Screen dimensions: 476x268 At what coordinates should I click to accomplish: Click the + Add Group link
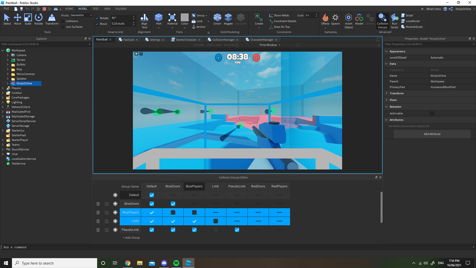[x=131, y=238]
